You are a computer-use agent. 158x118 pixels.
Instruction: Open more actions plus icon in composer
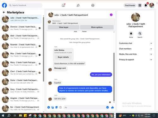pyautogui.click(x=49, y=108)
